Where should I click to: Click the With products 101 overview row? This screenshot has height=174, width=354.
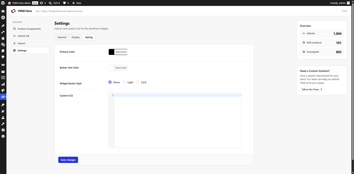pos(322,43)
